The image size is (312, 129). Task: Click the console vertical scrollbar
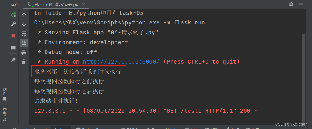coord(304,73)
